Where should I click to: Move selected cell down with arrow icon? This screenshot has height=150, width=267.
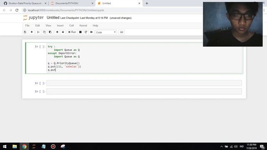[x=63, y=32]
